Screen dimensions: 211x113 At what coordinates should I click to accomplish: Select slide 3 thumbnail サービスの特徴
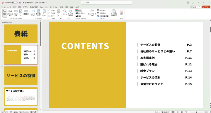21,76
